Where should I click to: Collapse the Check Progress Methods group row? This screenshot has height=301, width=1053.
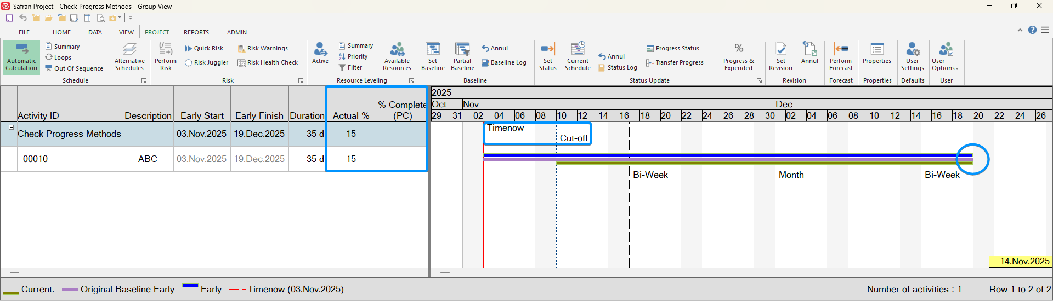[10, 127]
